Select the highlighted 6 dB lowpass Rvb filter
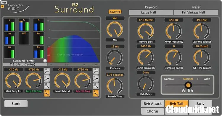The image size is (222, 116). [x=96, y=93]
